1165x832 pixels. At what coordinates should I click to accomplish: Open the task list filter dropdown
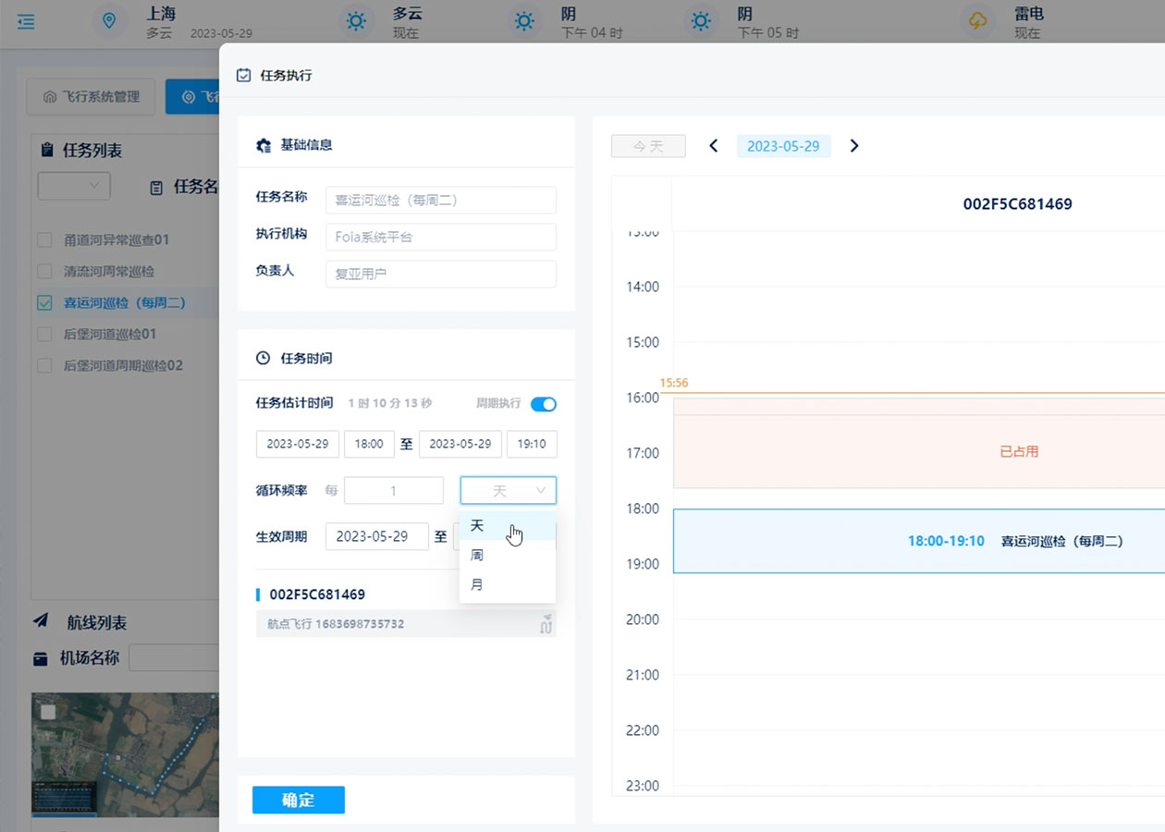coord(74,186)
